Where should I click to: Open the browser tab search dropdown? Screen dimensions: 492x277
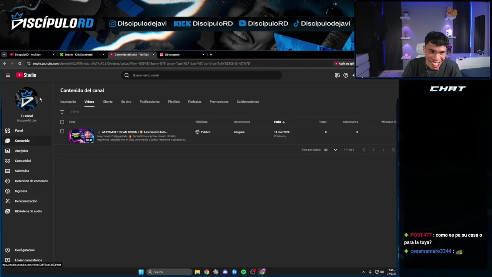click(x=4, y=55)
